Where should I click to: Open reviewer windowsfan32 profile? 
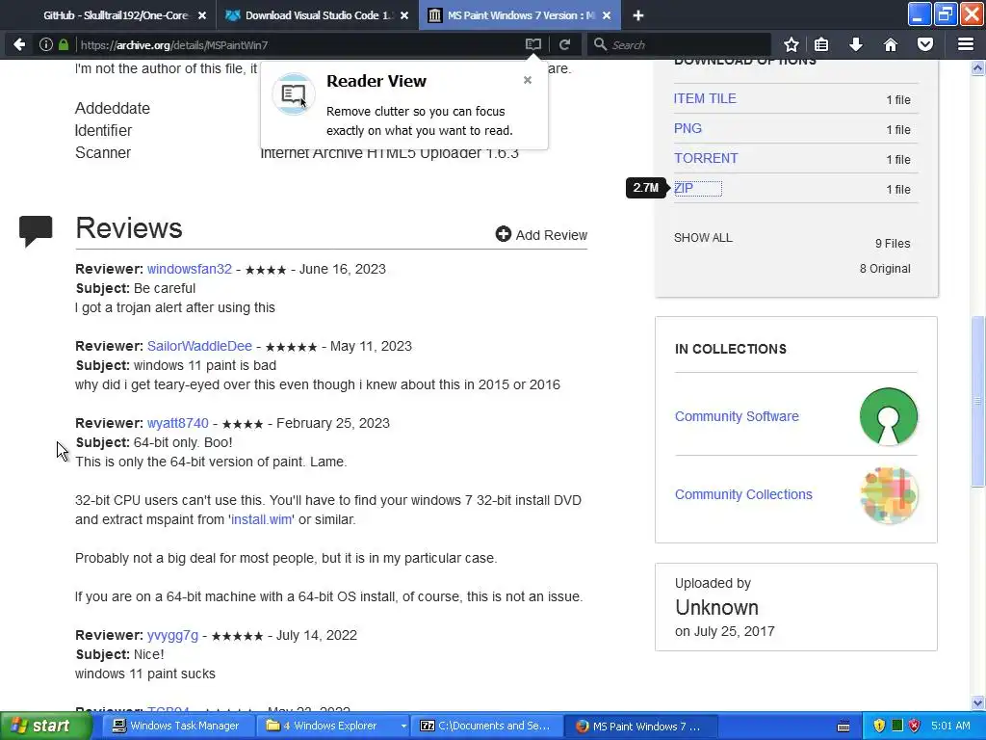pos(190,270)
